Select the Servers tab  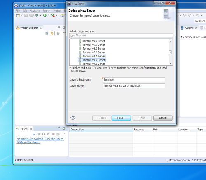tap(24, 128)
